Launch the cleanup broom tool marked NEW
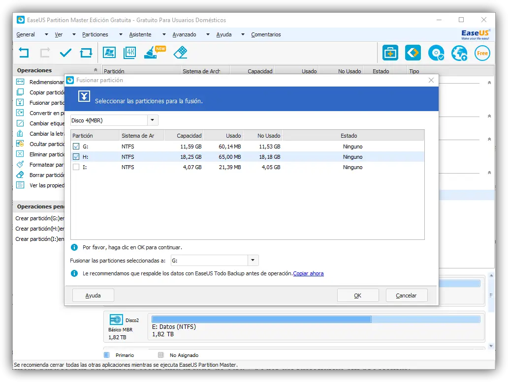508x382 pixels. tap(152, 53)
